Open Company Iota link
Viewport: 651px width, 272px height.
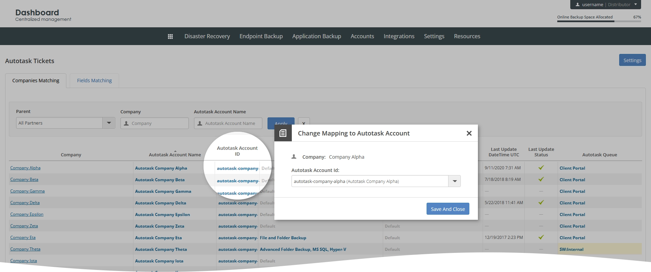pos(24,261)
